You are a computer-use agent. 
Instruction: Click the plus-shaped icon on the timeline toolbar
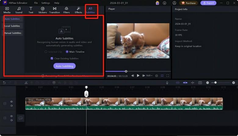tap(193, 83)
